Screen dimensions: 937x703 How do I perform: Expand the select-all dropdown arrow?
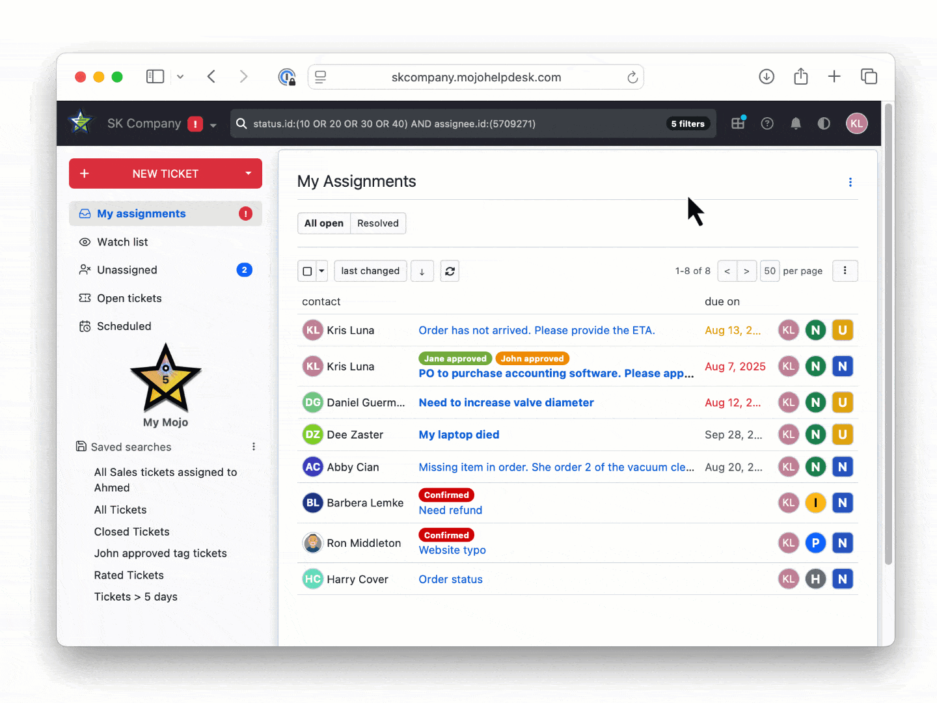coord(320,271)
